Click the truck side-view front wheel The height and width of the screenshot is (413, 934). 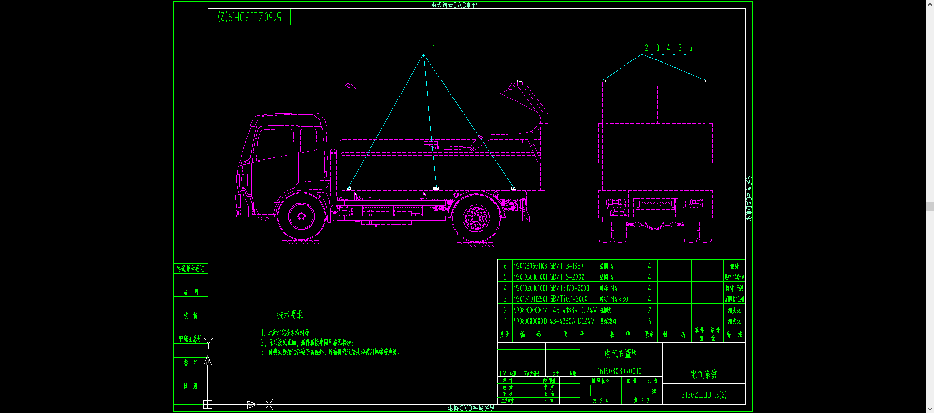tap(301, 216)
